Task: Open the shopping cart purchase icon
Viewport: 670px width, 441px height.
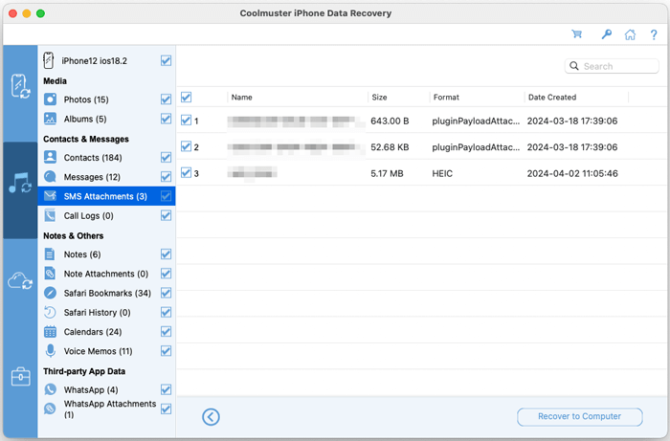Action: (577, 34)
